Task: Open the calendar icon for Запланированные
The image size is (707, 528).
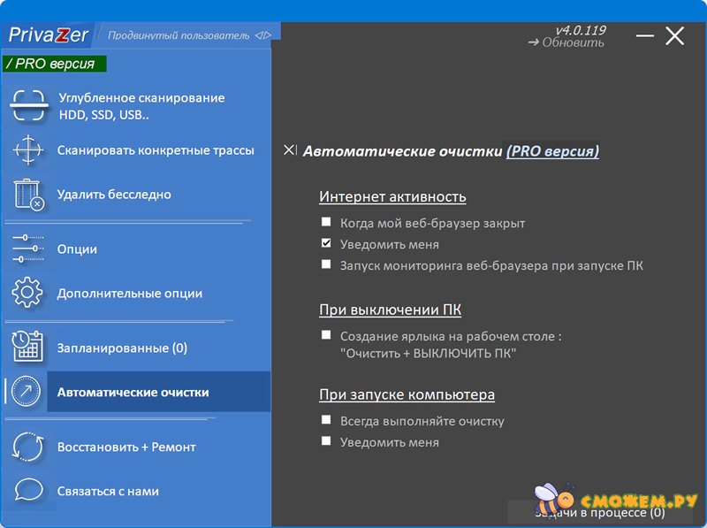Action: point(28,348)
